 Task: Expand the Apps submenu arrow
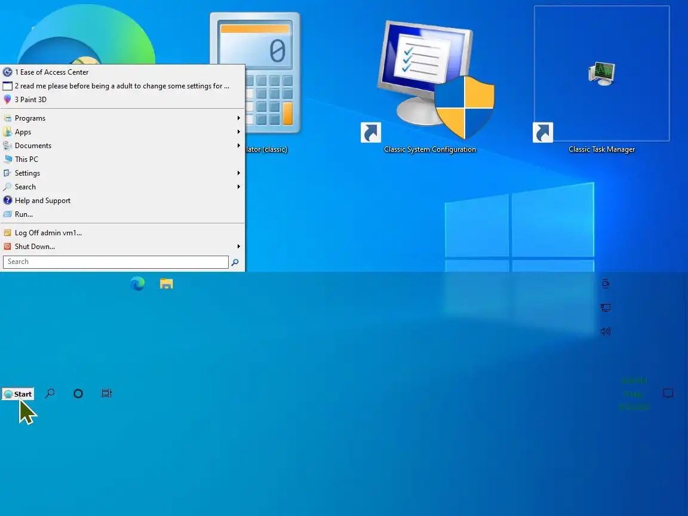238,131
